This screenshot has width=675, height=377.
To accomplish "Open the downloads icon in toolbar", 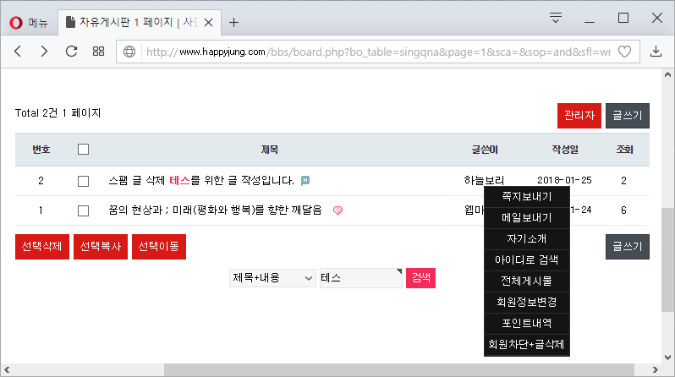I will click(656, 52).
